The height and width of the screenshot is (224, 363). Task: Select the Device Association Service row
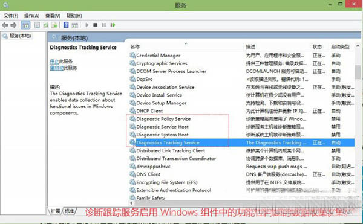coord(241,87)
